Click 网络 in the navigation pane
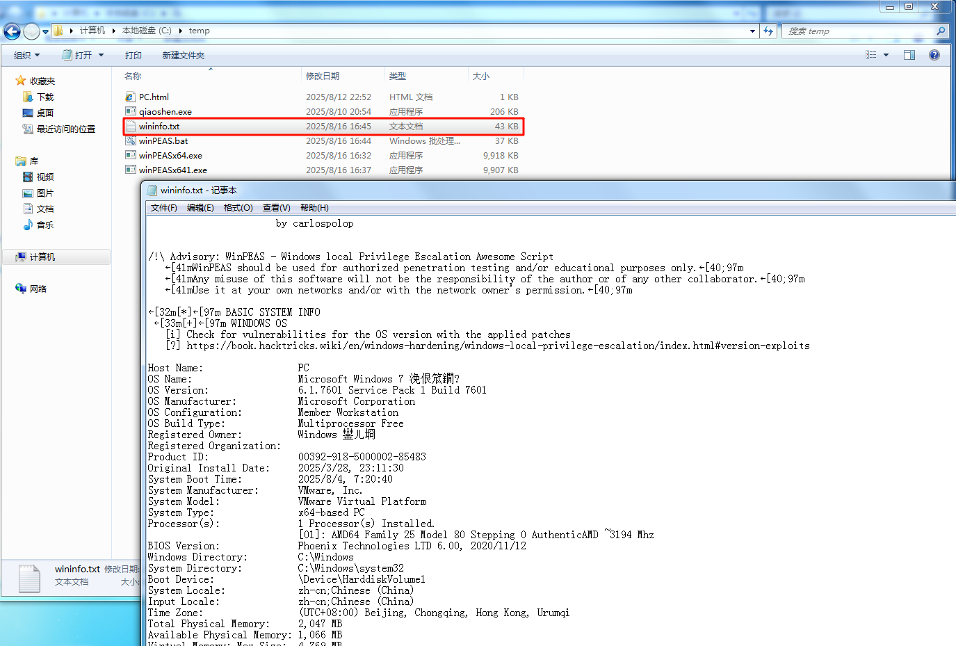This screenshot has height=646, width=956. coord(38,289)
